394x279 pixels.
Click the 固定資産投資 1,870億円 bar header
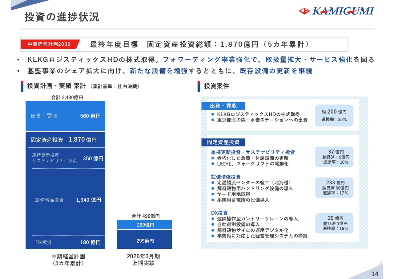[65, 140]
